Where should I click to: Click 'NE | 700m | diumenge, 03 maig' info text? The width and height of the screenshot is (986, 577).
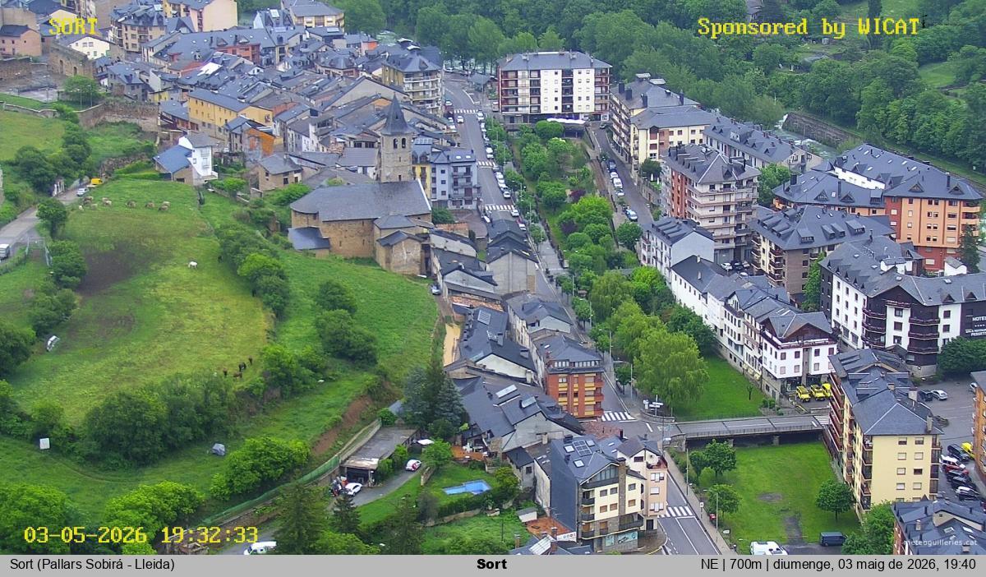coord(838,564)
